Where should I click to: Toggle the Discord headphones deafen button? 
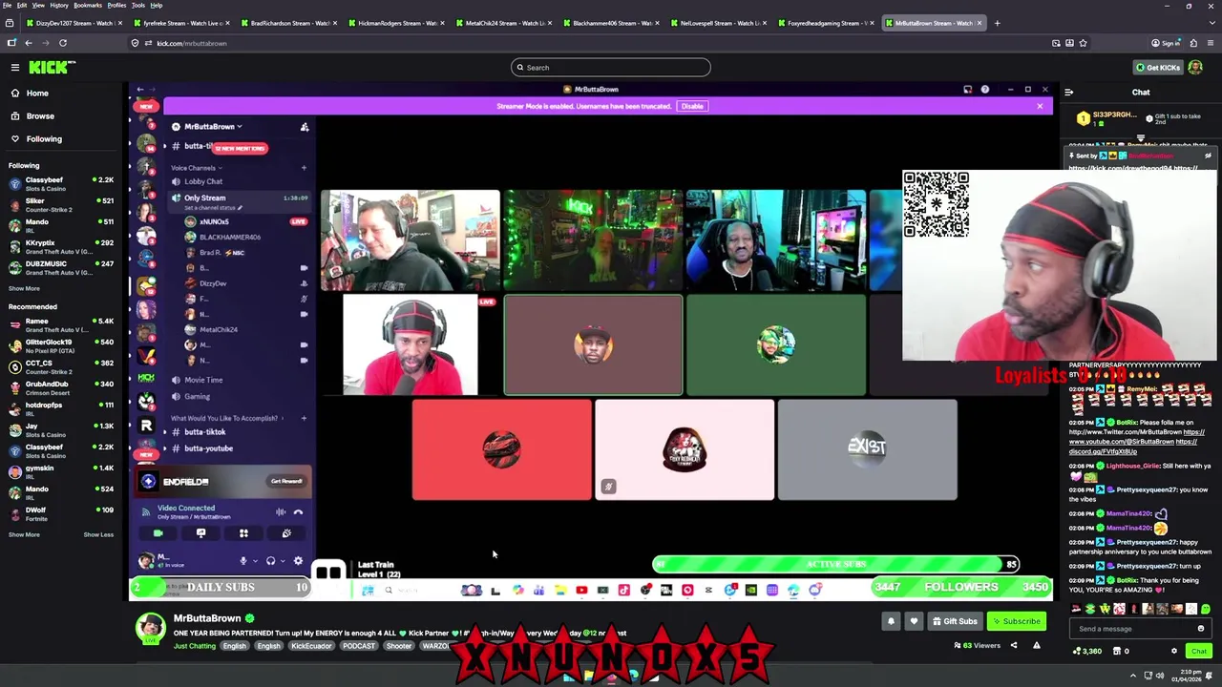(x=271, y=561)
